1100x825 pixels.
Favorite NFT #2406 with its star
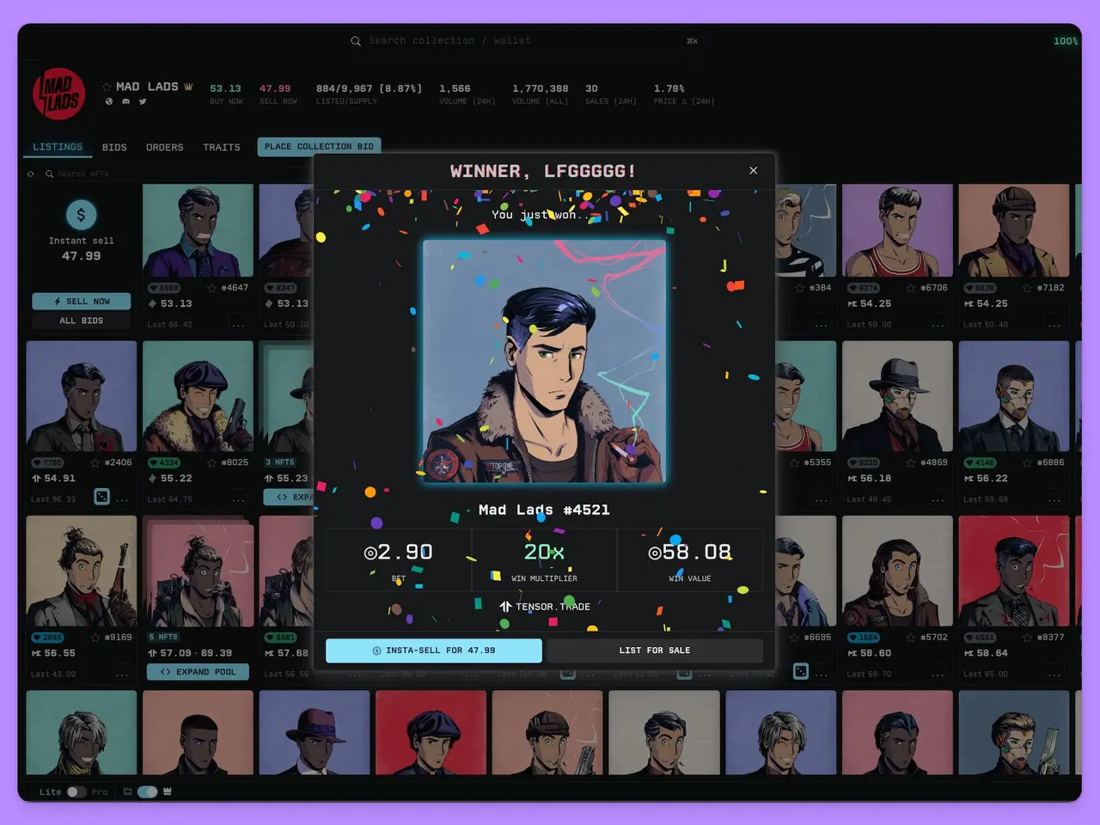pos(95,462)
